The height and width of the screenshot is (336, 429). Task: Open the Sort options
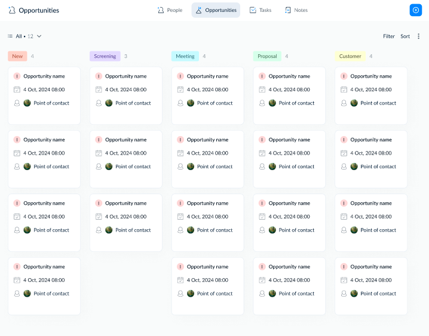pos(405,36)
